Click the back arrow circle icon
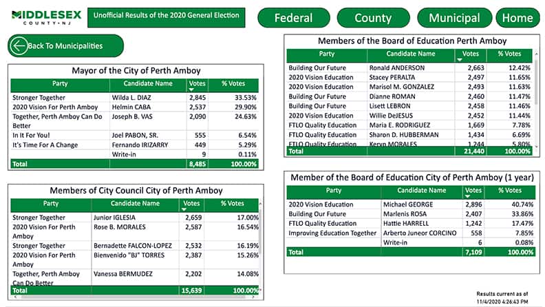The width and height of the screenshot is (545, 307). pyautogui.click(x=18, y=46)
